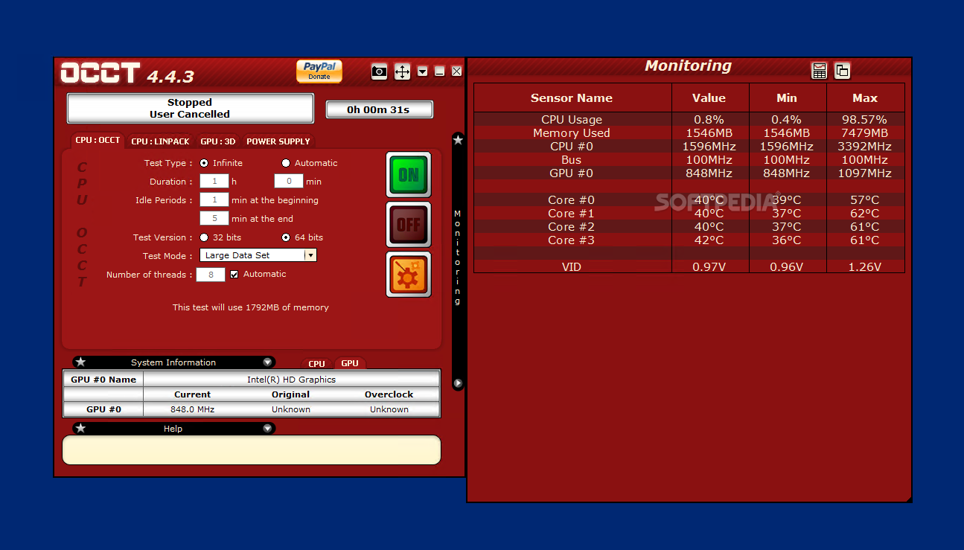
Task: Choose the 32 bits test version
Action: click(205, 237)
